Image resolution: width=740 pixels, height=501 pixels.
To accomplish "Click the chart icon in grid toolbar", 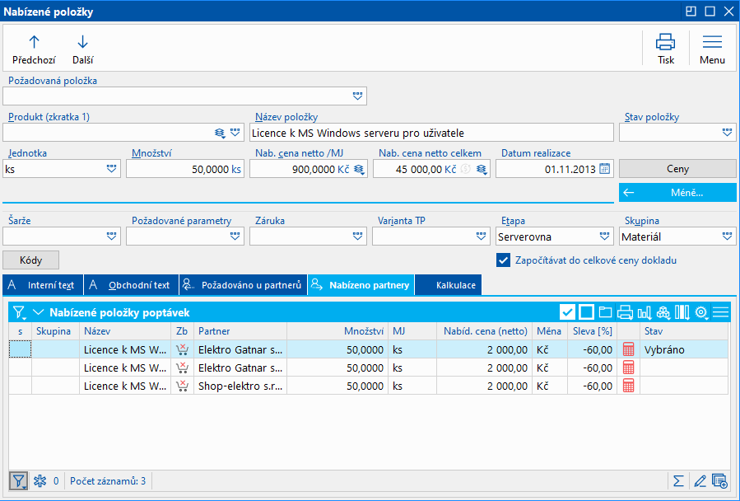I will [644, 312].
